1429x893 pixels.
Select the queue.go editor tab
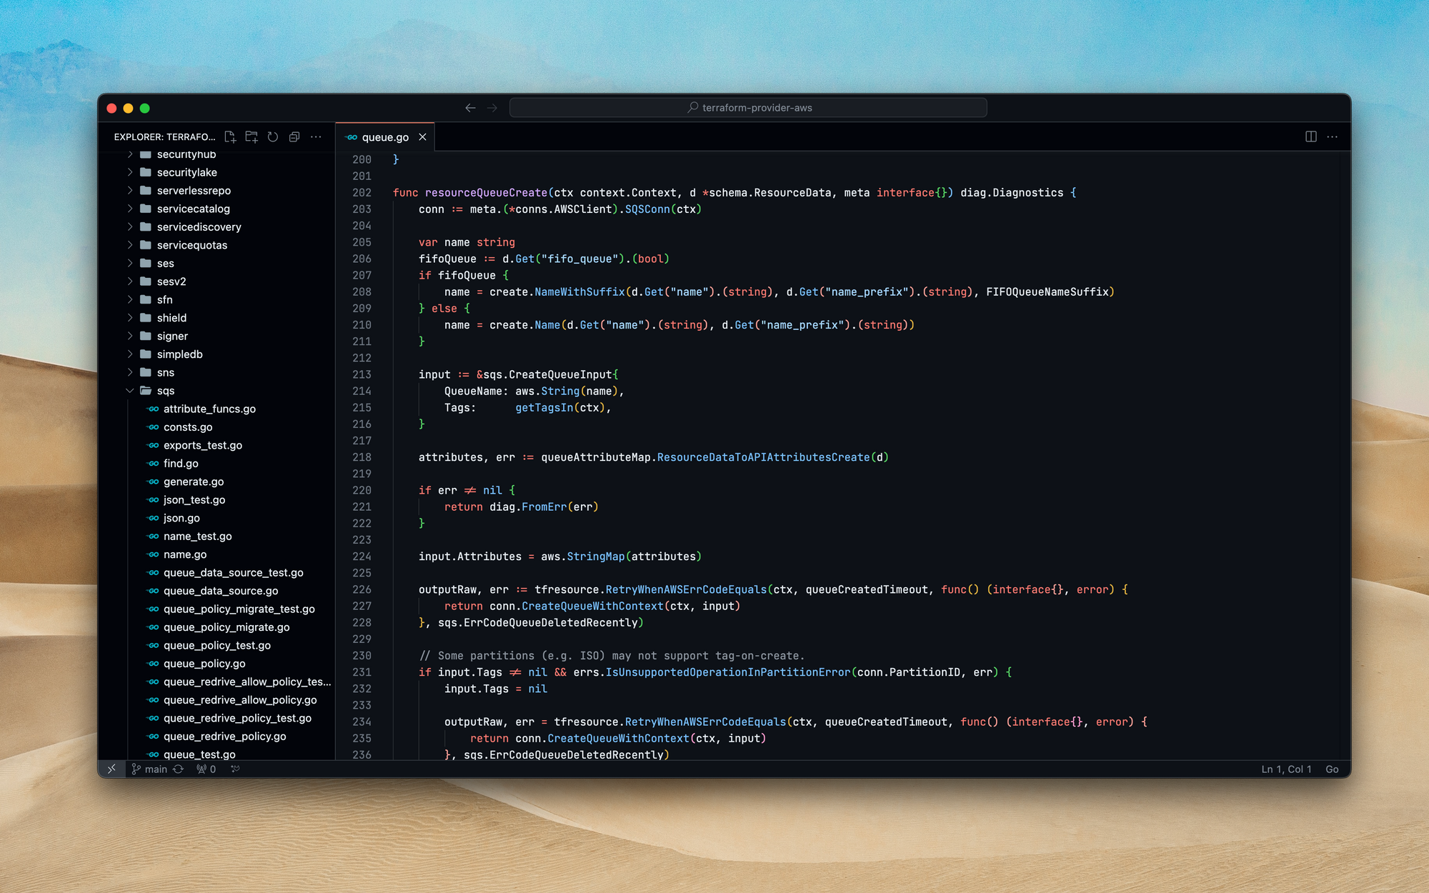[x=384, y=137]
